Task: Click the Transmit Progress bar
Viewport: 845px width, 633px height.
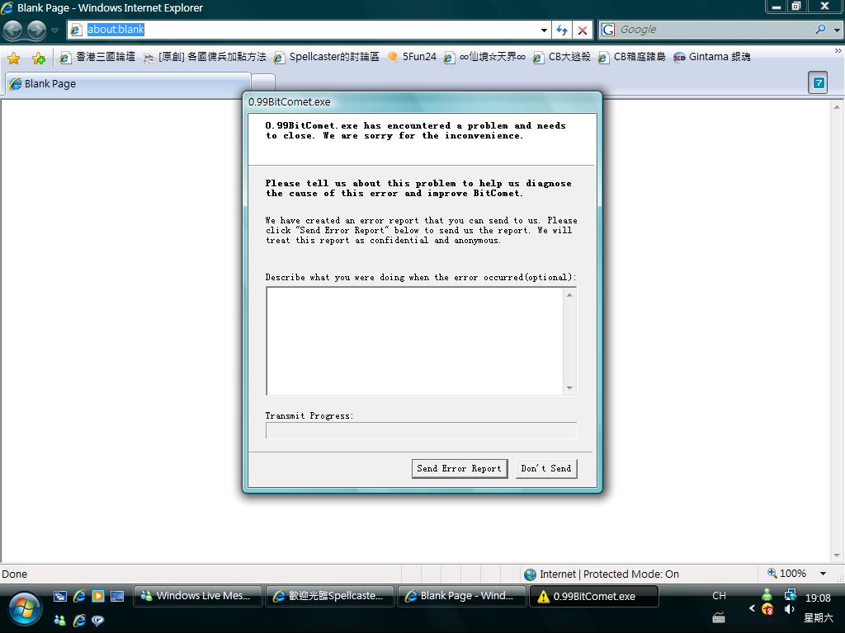Action: (x=421, y=430)
